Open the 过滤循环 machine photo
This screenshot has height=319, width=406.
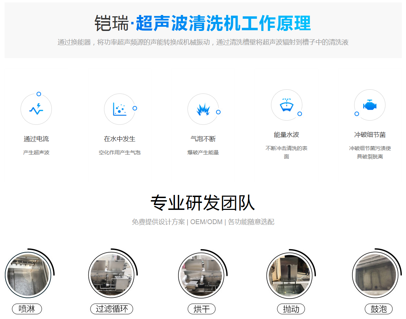[x=111, y=275]
